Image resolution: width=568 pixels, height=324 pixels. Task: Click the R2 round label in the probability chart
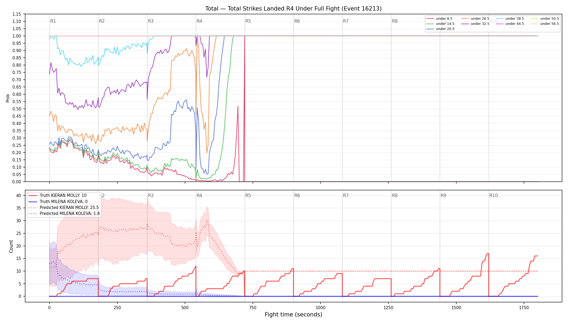click(102, 21)
